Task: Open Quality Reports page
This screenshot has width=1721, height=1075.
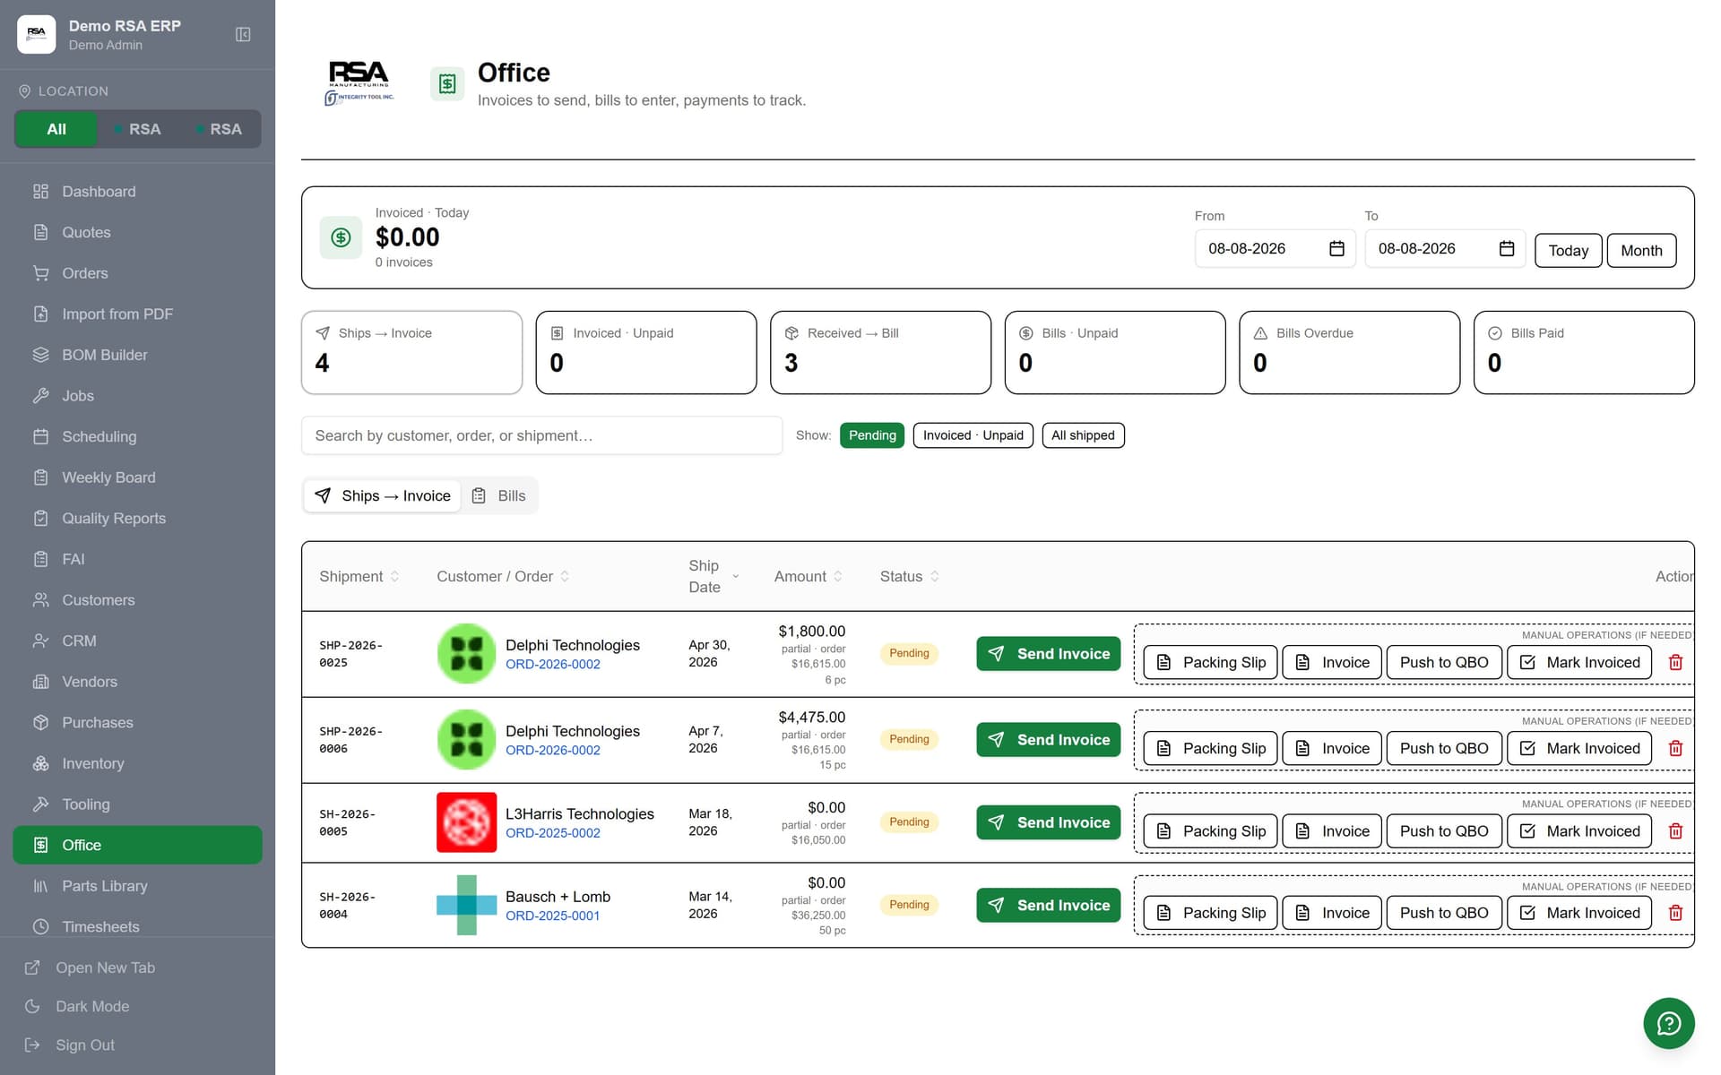Action: [138, 518]
